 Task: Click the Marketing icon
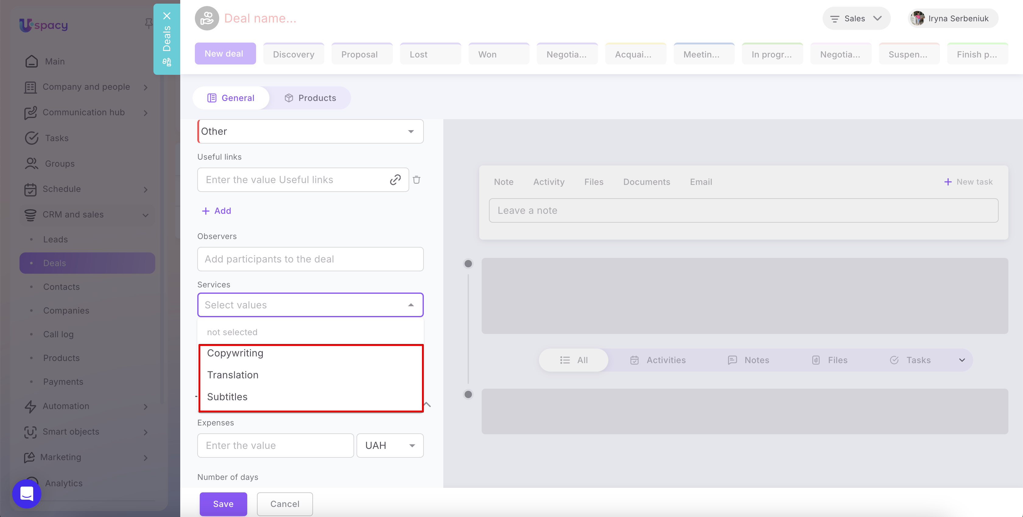[30, 457]
